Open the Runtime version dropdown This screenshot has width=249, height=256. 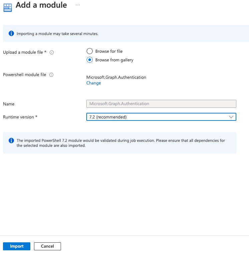click(x=161, y=117)
